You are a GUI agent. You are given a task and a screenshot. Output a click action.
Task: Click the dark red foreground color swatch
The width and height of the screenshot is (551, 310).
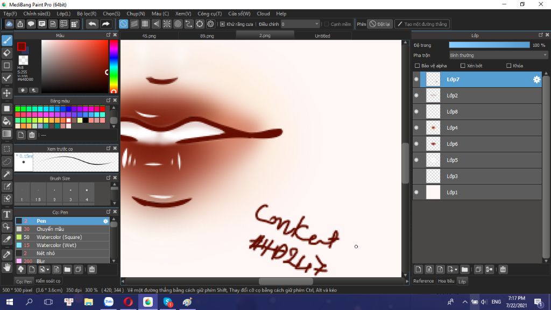[x=22, y=46]
